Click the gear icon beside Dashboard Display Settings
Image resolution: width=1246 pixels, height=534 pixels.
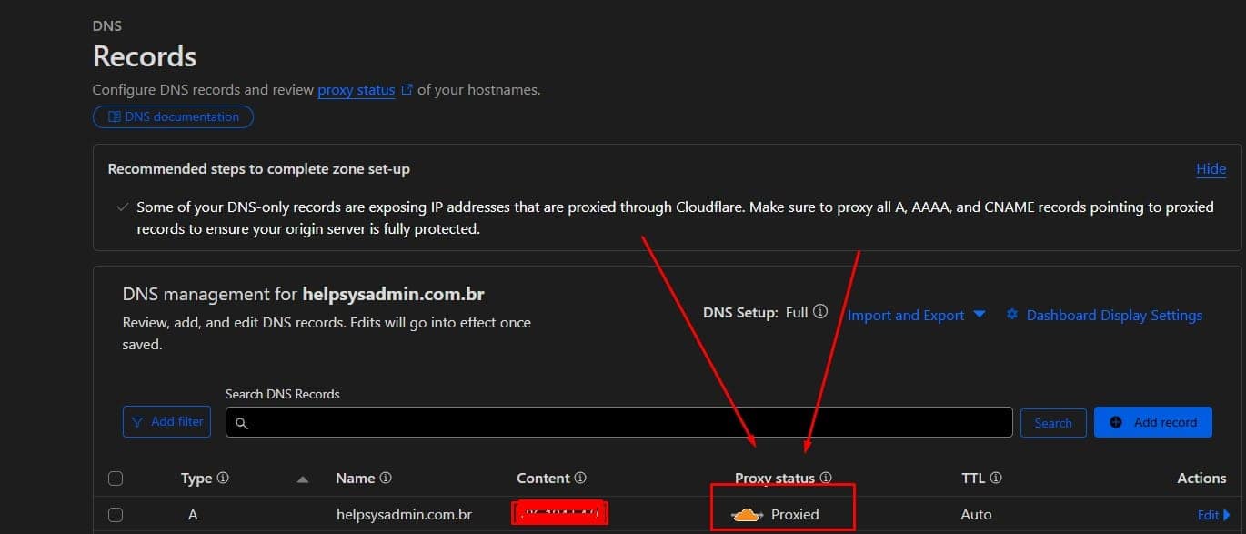pos(1012,314)
